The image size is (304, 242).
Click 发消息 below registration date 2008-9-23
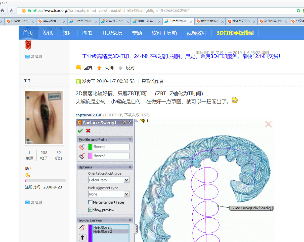36,203
